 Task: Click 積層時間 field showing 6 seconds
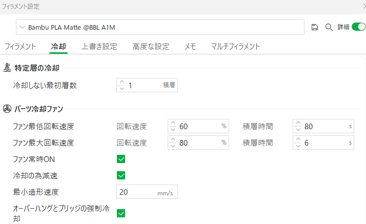click(323, 142)
